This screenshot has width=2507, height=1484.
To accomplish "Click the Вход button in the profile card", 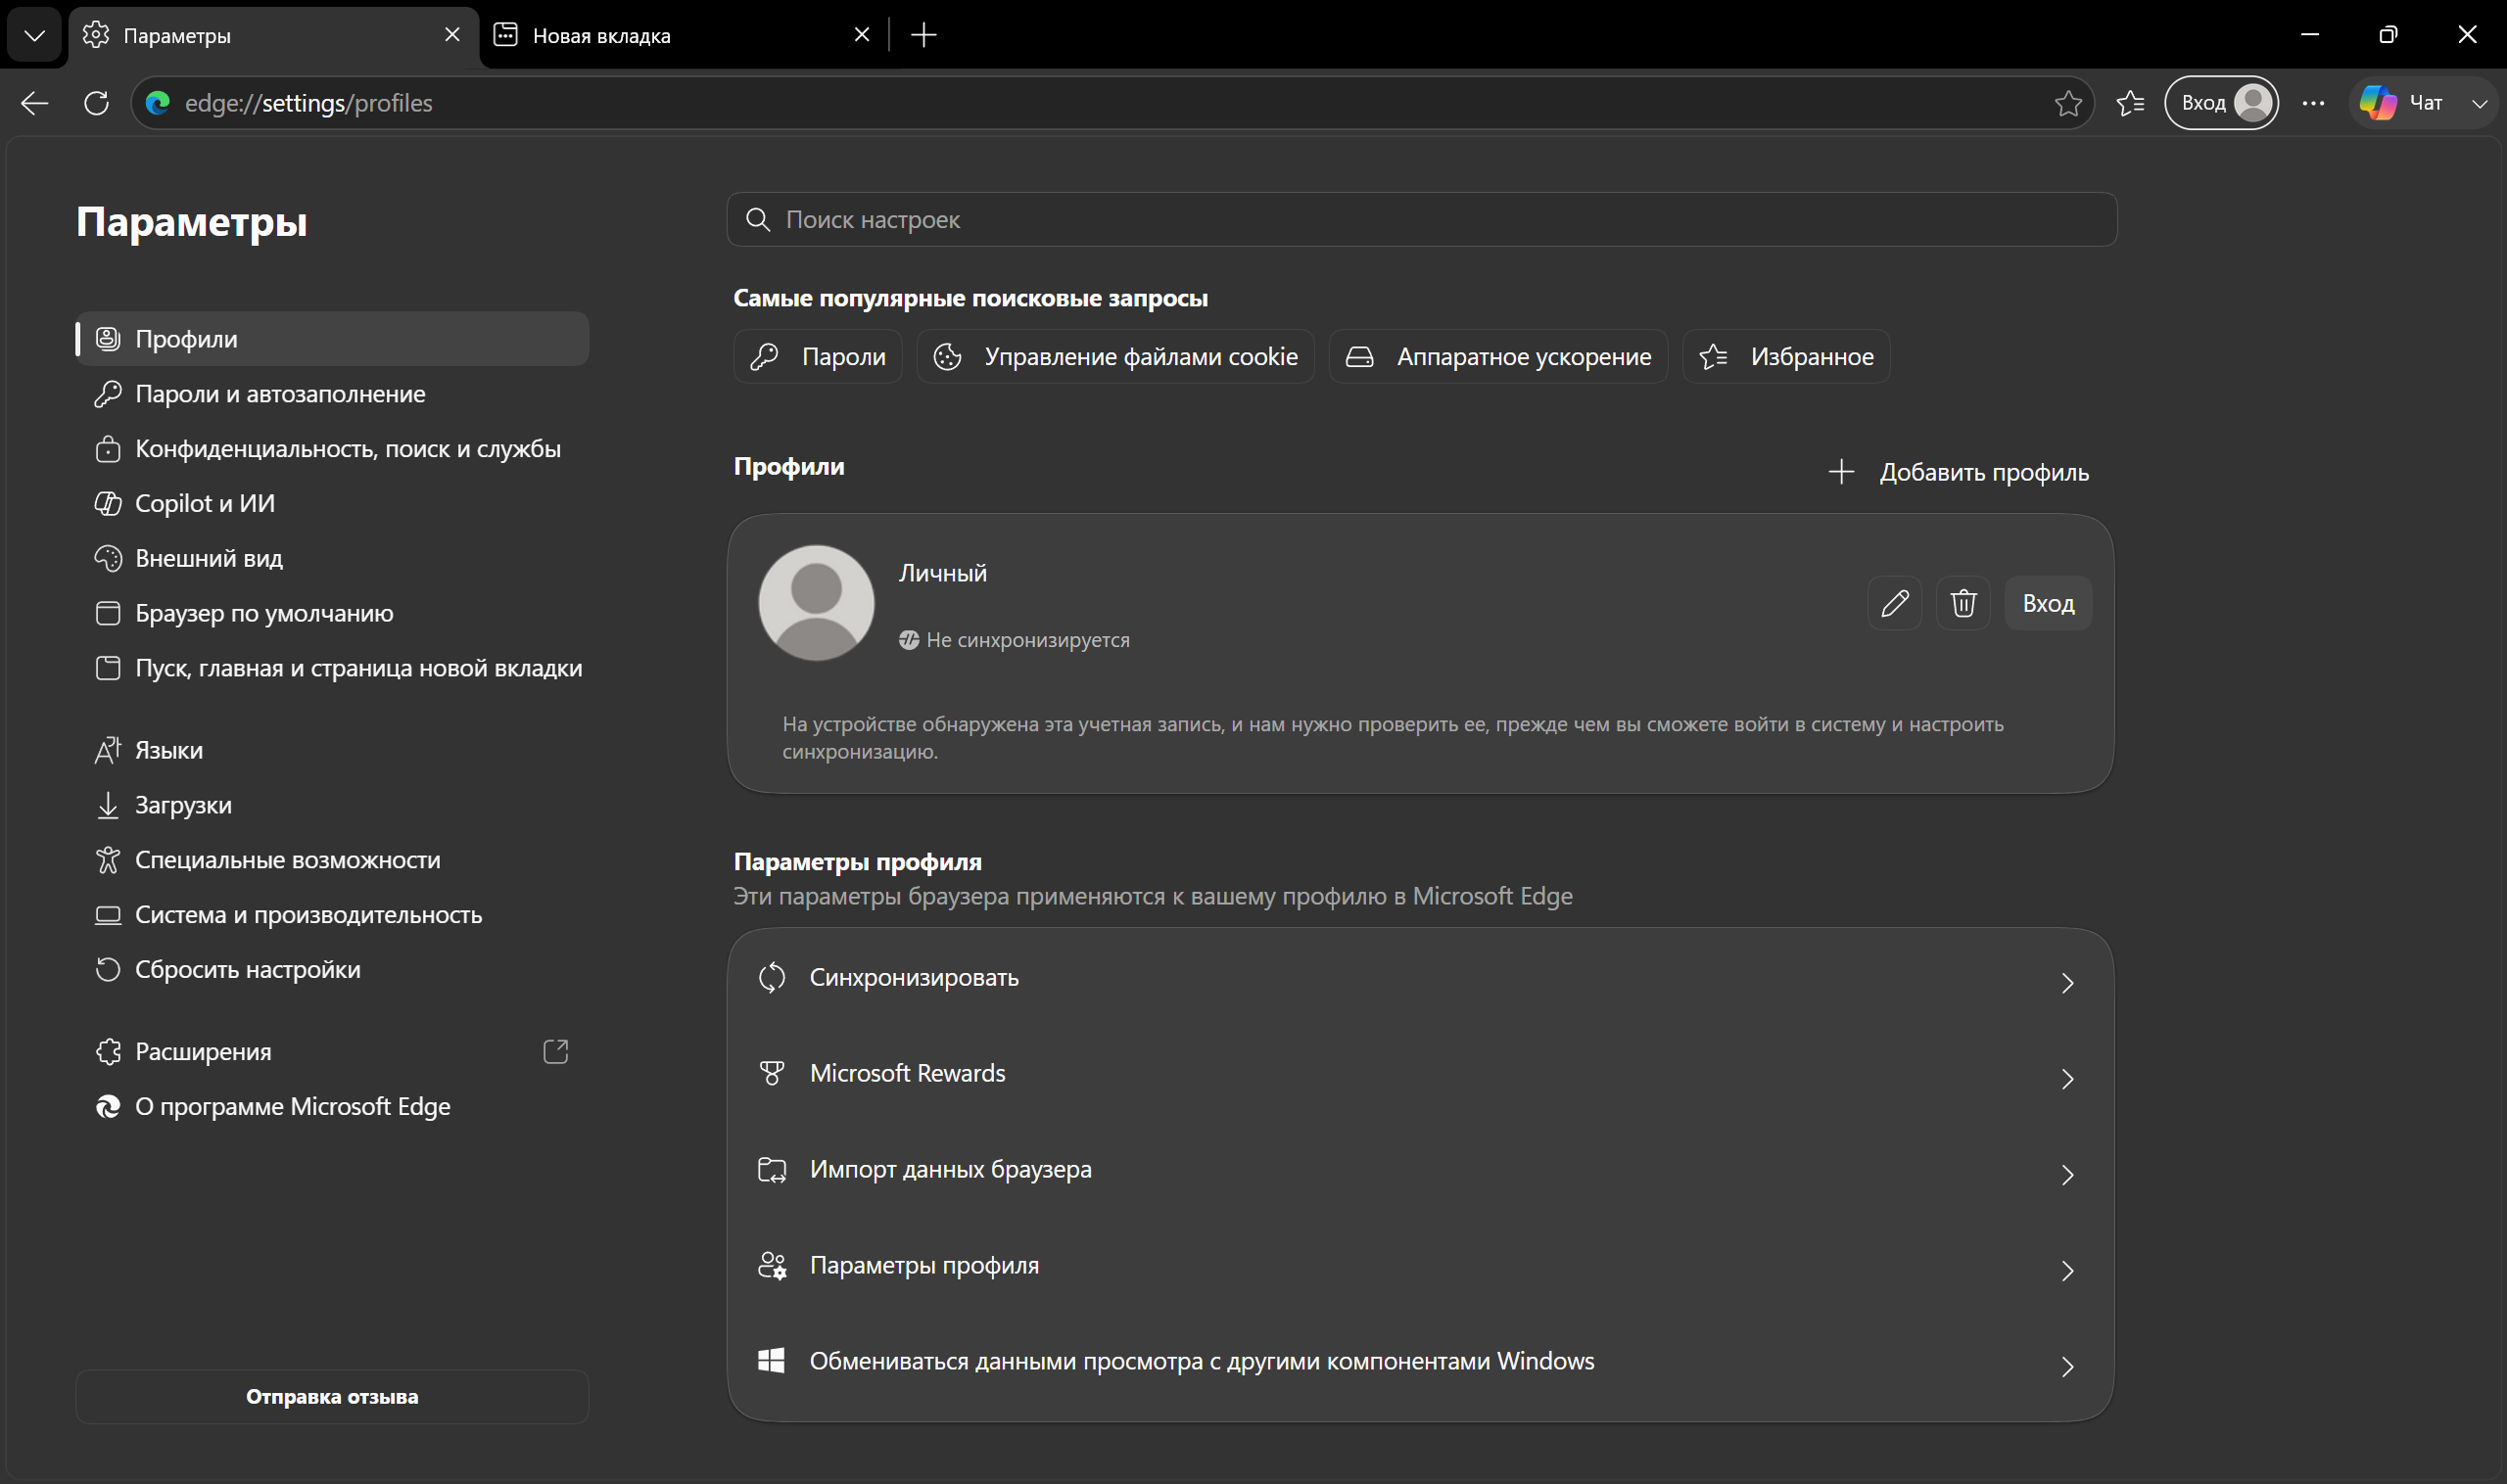I will (2048, 603).
